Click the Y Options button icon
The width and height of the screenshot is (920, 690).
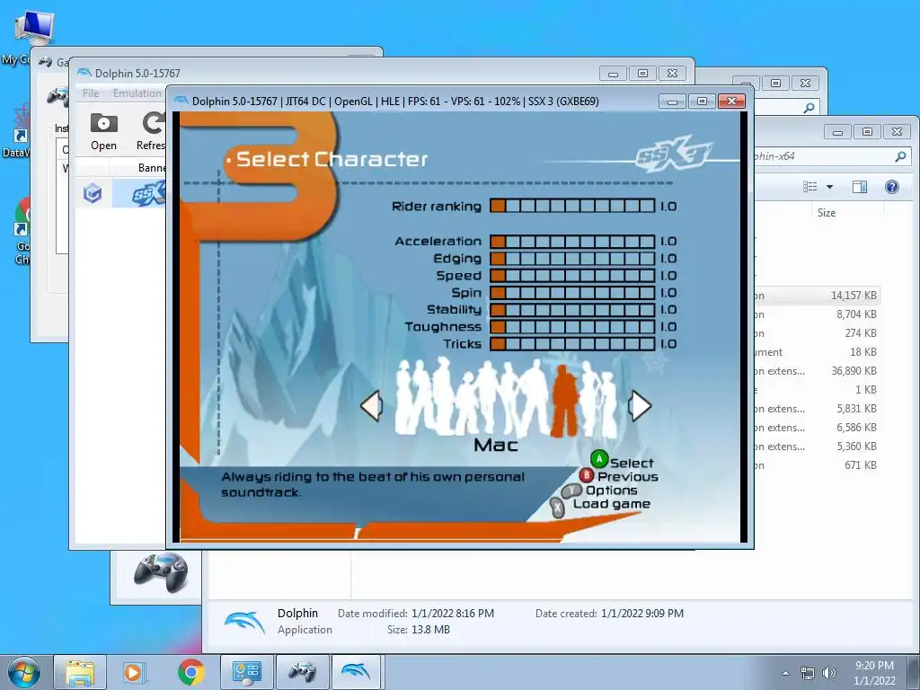coord(571,491)
